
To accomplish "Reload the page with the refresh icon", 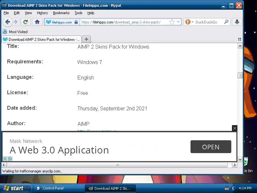I will 26,22.
